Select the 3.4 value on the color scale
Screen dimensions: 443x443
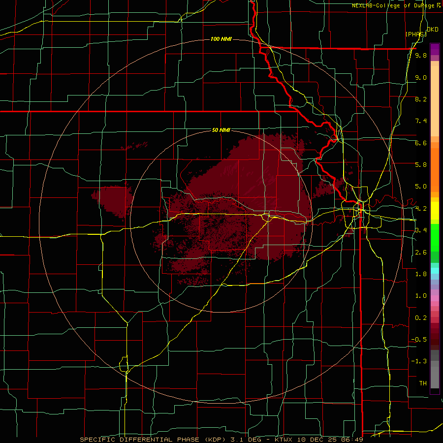421,230
